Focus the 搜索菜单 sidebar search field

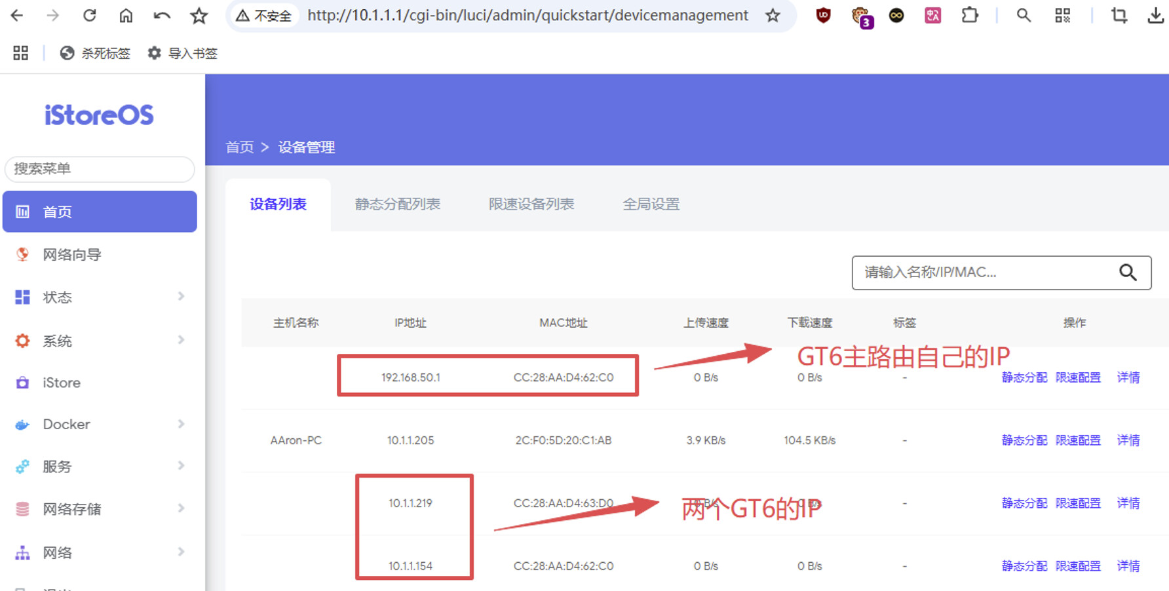coord(100,169)
